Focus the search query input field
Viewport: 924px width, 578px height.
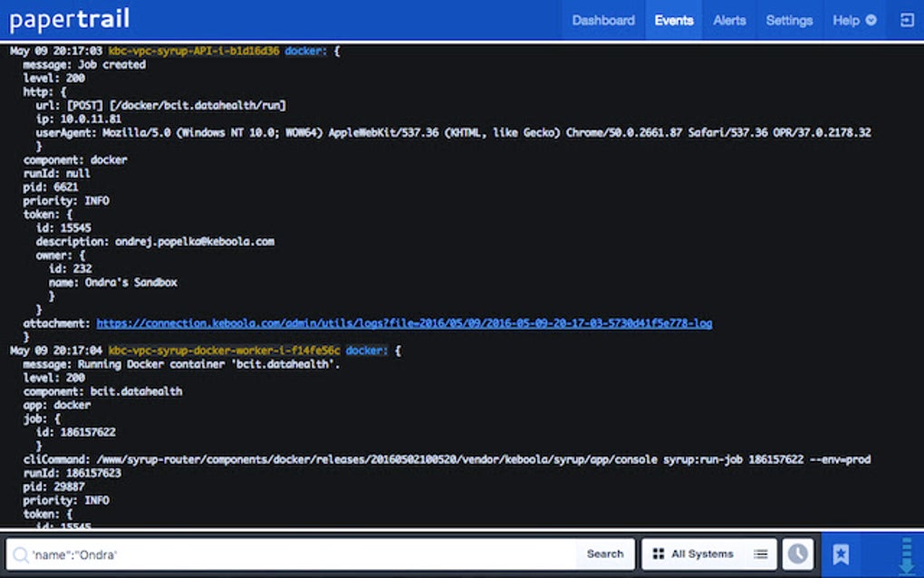pyautogui.click(x=299, y=554)
